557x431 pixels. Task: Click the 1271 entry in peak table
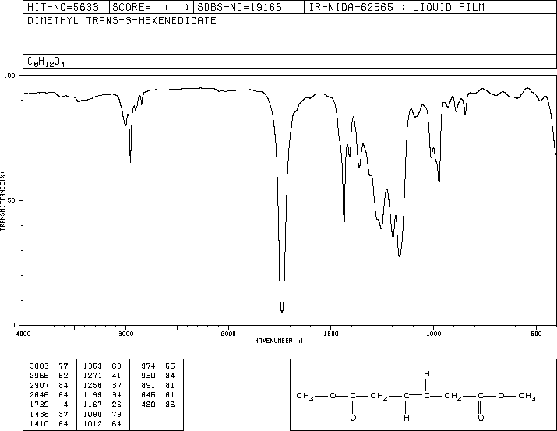(x=93, y=376)
